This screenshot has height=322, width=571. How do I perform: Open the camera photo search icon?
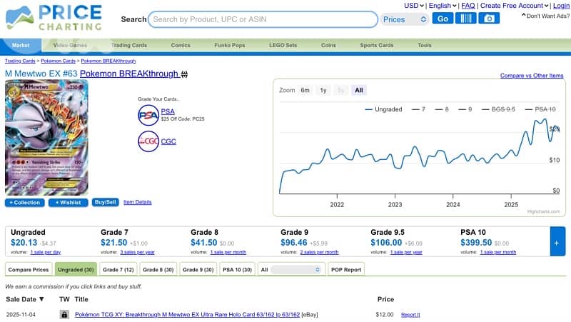[489, 19]
